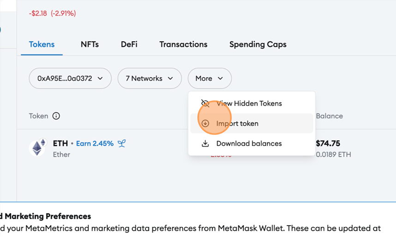Collapse the More dropdown menu
The image size is (396, 239).
210,79
